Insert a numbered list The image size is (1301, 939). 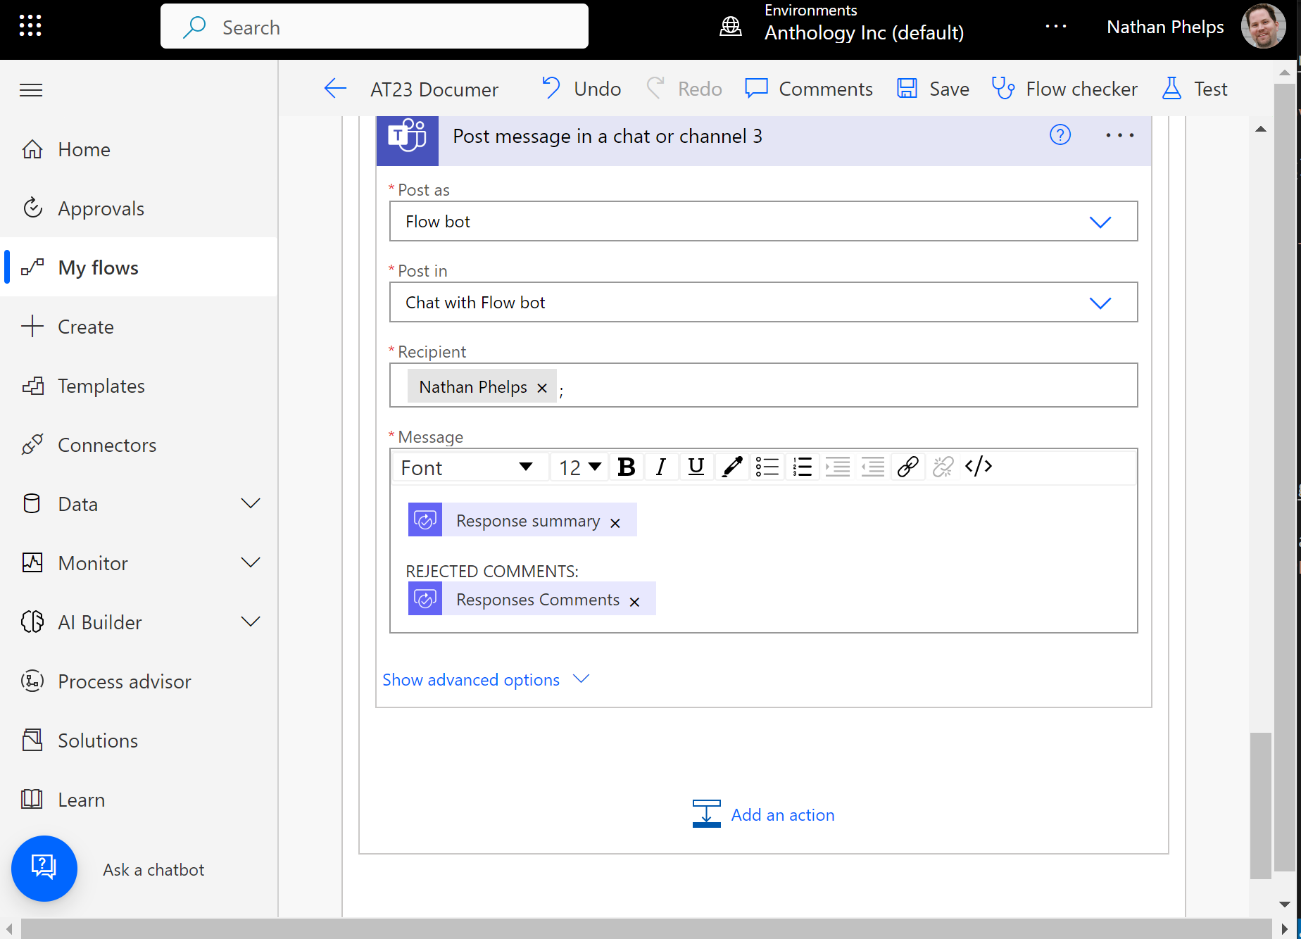pyautogui.click(x=803, y=467)
